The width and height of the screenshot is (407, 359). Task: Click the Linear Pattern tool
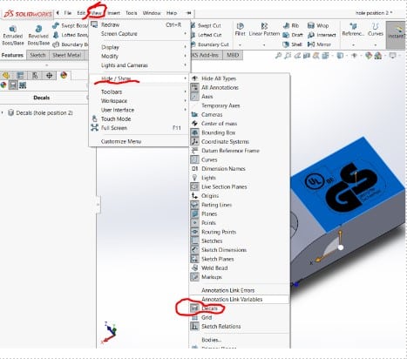264,30
